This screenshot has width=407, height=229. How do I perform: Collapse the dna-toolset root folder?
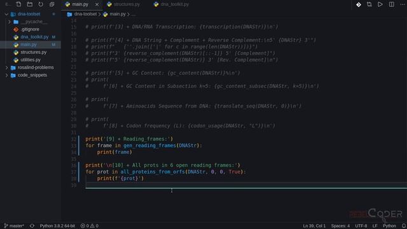pos(6,14)
